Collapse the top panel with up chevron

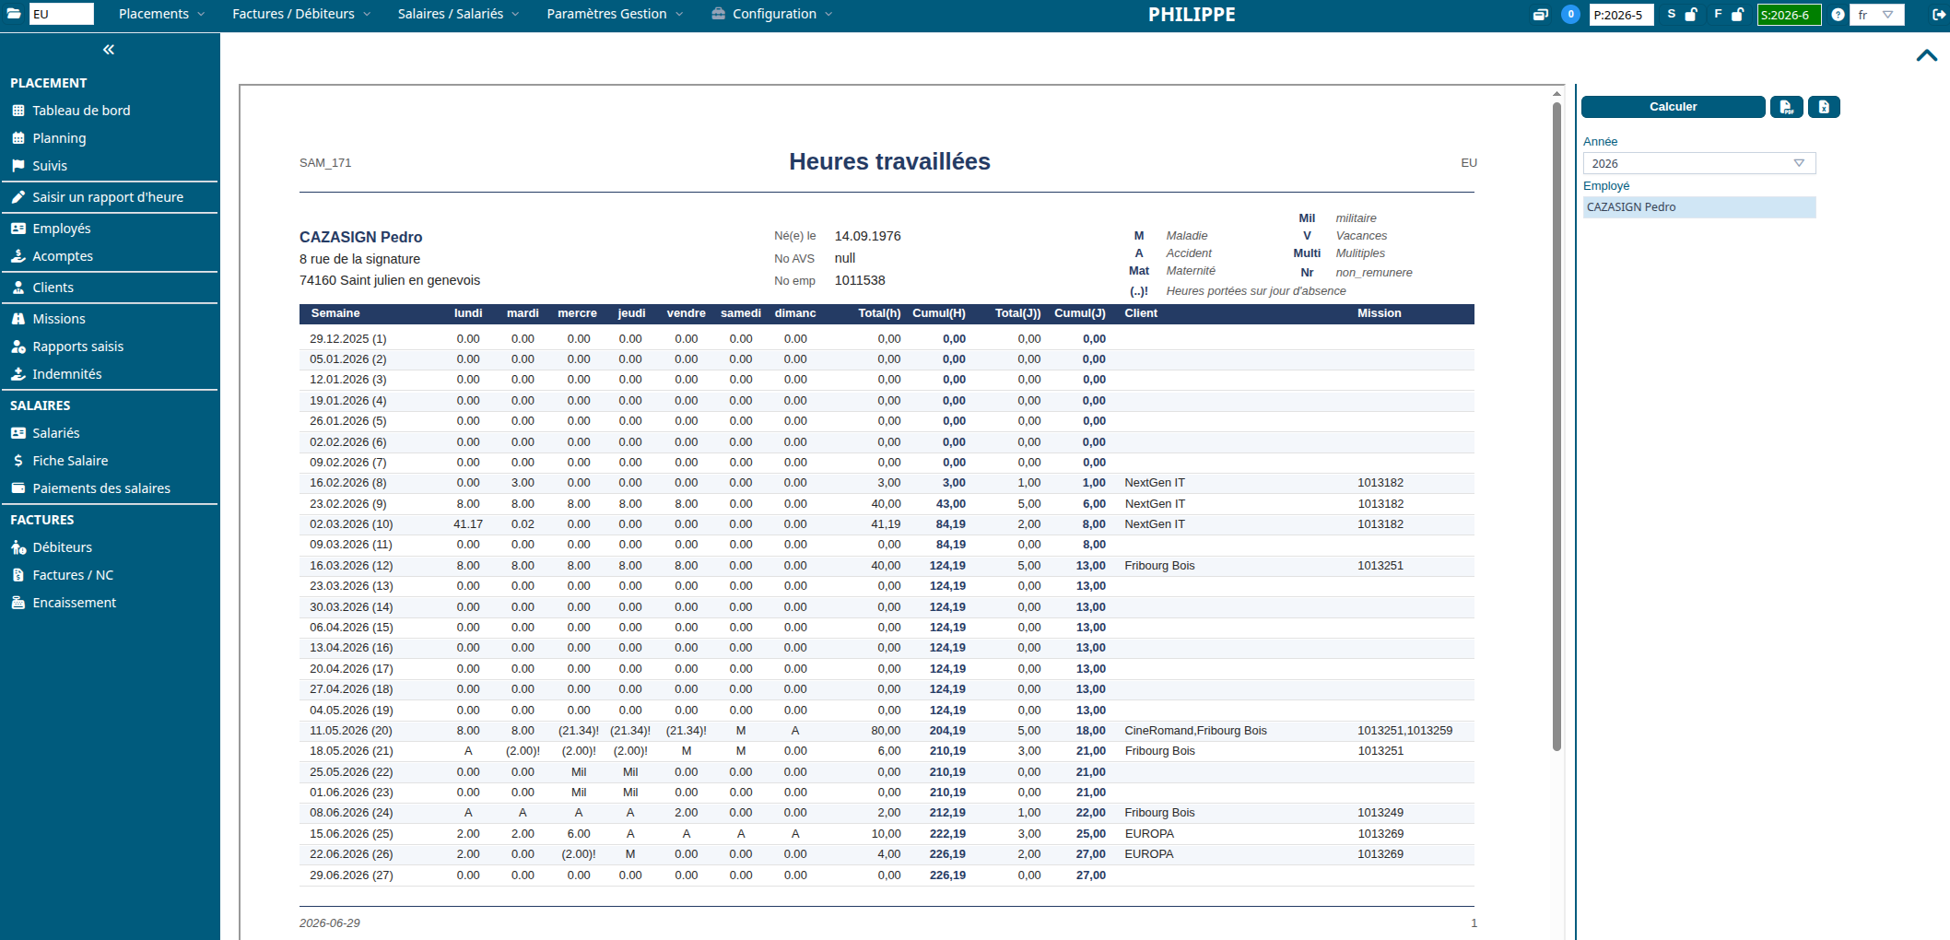click(x=1926, y=55)
